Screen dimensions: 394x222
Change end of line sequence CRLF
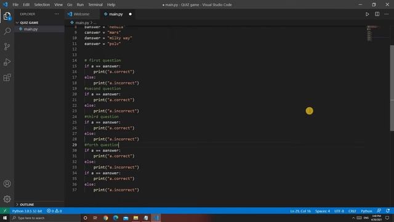[x=352, y=211]
